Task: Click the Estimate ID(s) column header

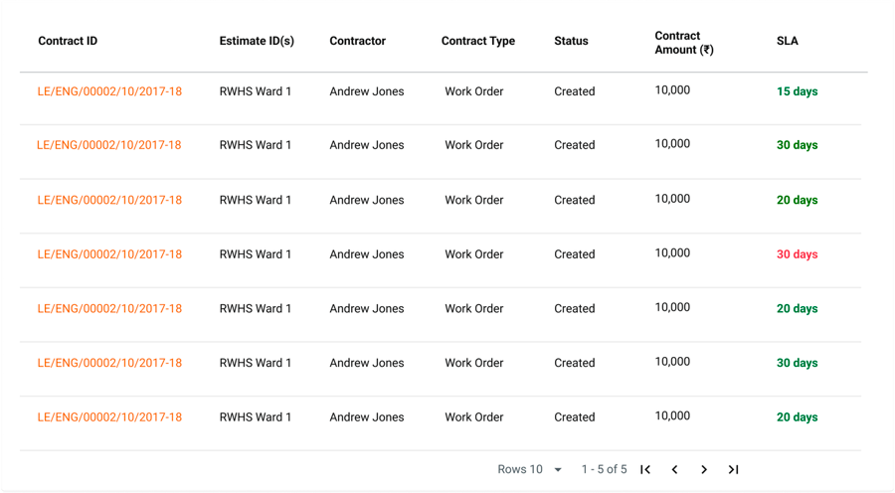Action: pyautogui.click(x=257, y=42)
